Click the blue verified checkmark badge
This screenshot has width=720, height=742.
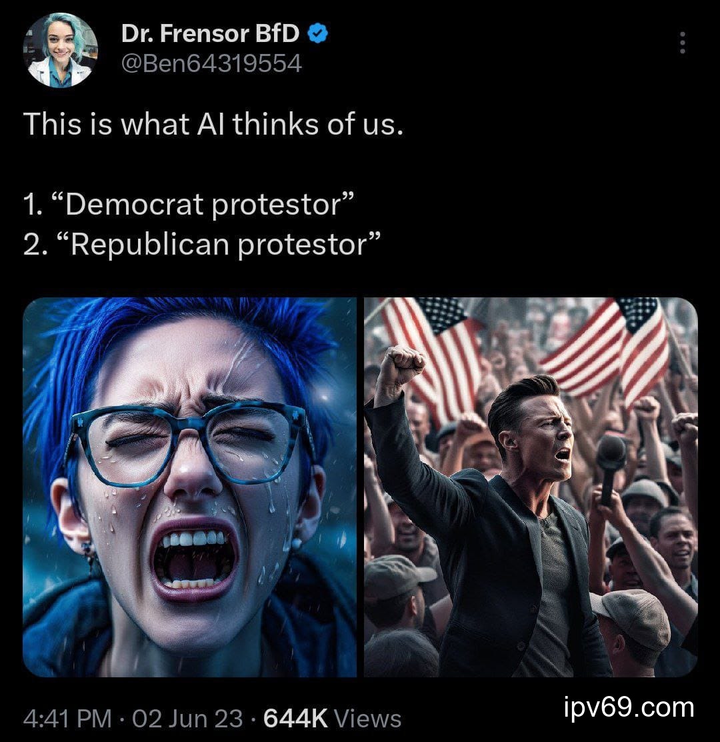[318, 33]
